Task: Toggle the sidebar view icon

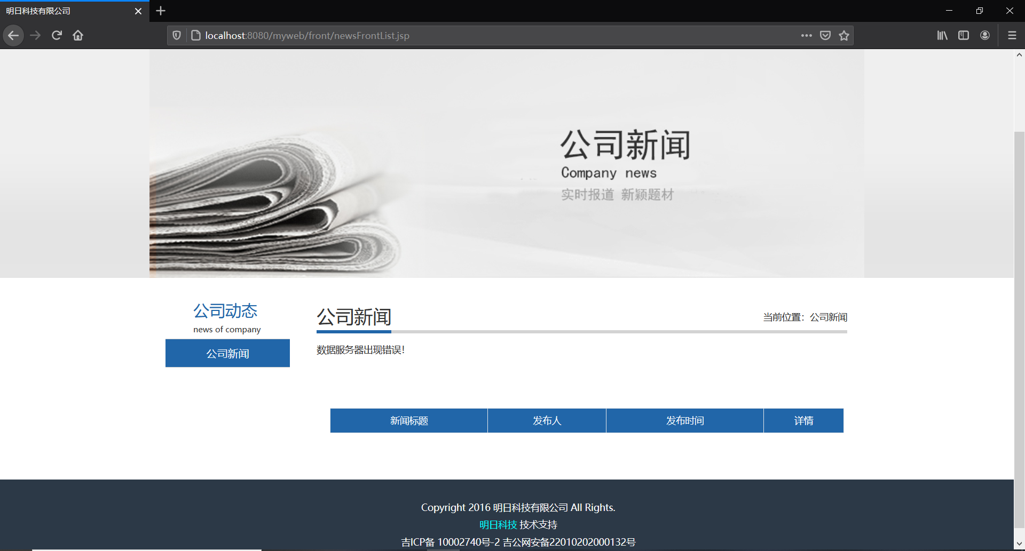Action: pyautogui.click(x=964, y=36)
